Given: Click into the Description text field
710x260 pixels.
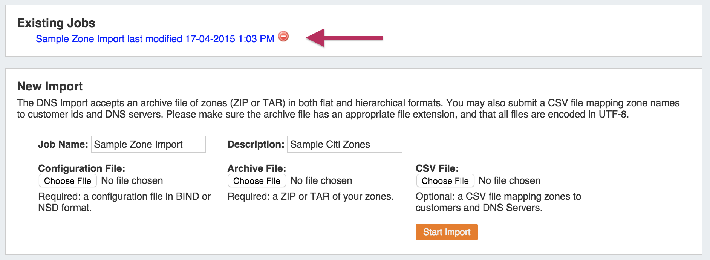Looking at the screenshot, I should (x=344, y=144).
